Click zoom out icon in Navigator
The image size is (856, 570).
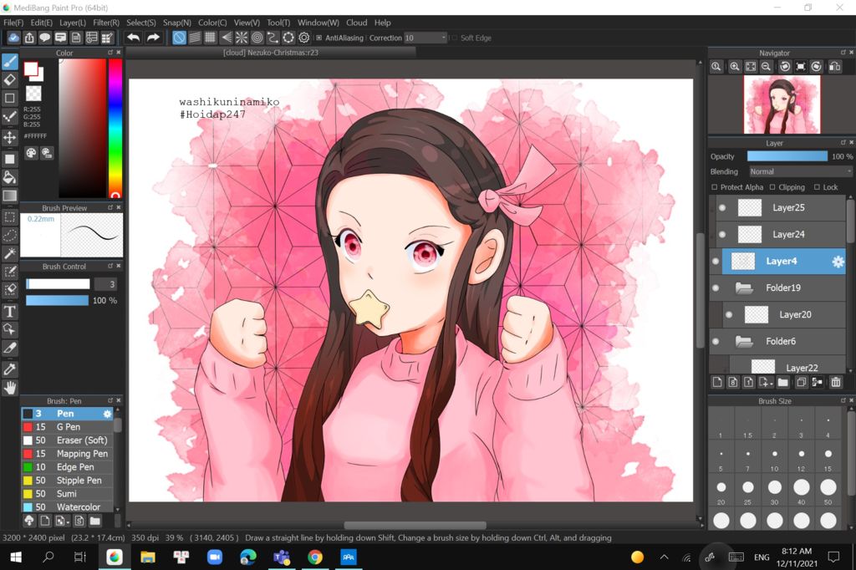[766, 67]
